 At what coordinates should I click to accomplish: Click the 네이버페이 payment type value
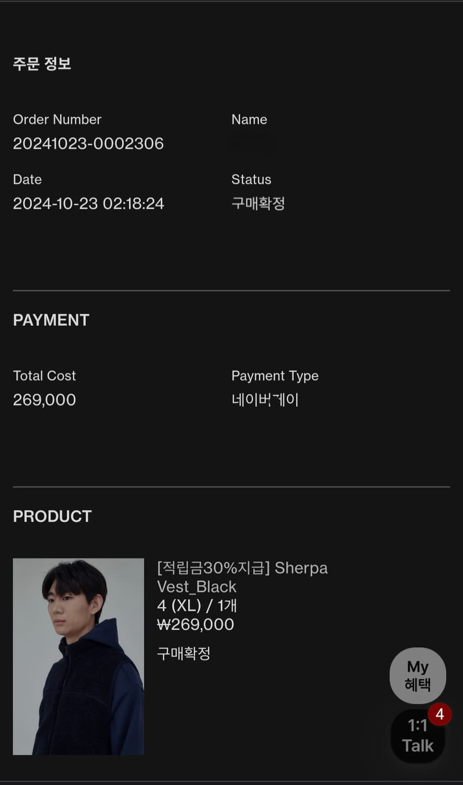coord(265,400)
